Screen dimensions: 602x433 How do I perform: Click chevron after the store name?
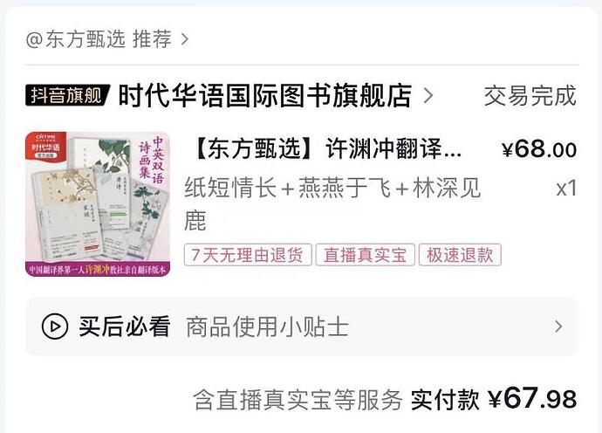coord(428,96)
